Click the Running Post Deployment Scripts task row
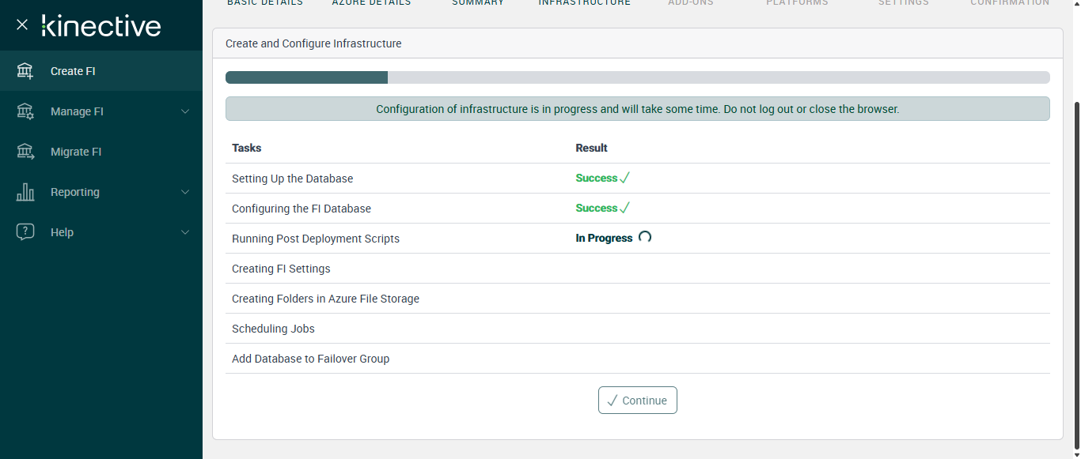Image resolution: width=1081 pixels, height=459 pixels. point(316,239)
